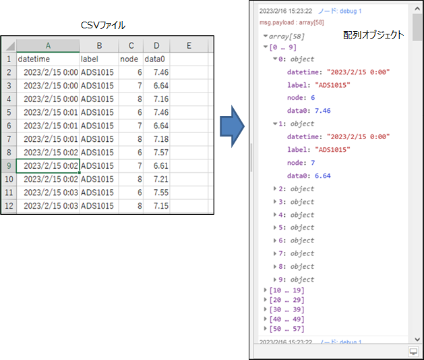
Task: Expand object 5 in debug tree
Action: point(274,228)
